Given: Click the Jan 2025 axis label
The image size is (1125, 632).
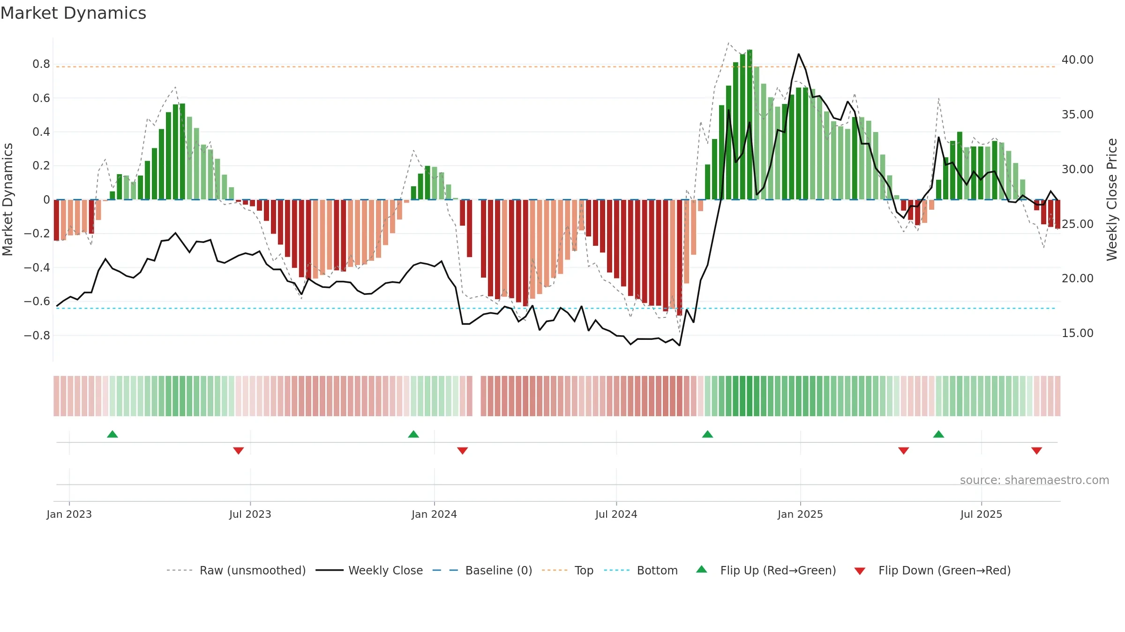Looking at the screenshot, I should [x=801, y=514].
